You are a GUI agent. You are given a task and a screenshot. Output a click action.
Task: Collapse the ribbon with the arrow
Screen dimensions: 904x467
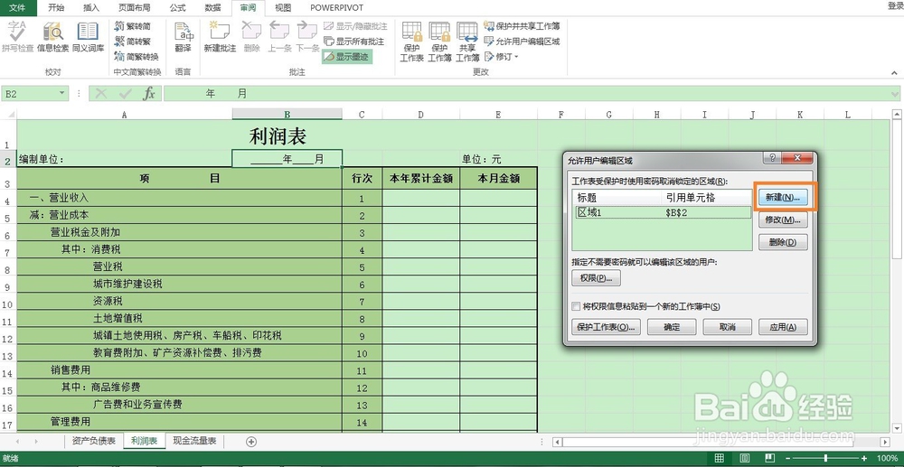895,73
